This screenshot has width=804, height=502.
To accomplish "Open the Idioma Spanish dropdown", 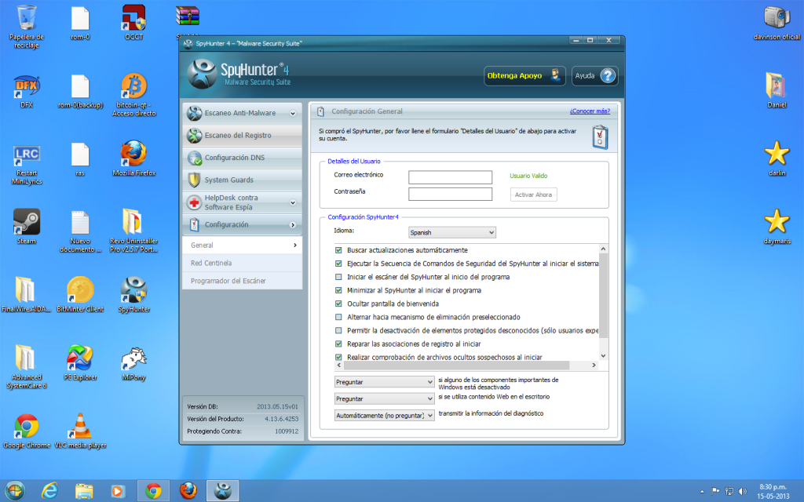I will [x=451, y=232].
